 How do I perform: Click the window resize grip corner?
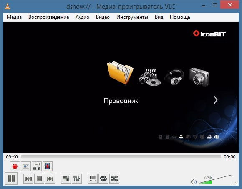(236, 183)
